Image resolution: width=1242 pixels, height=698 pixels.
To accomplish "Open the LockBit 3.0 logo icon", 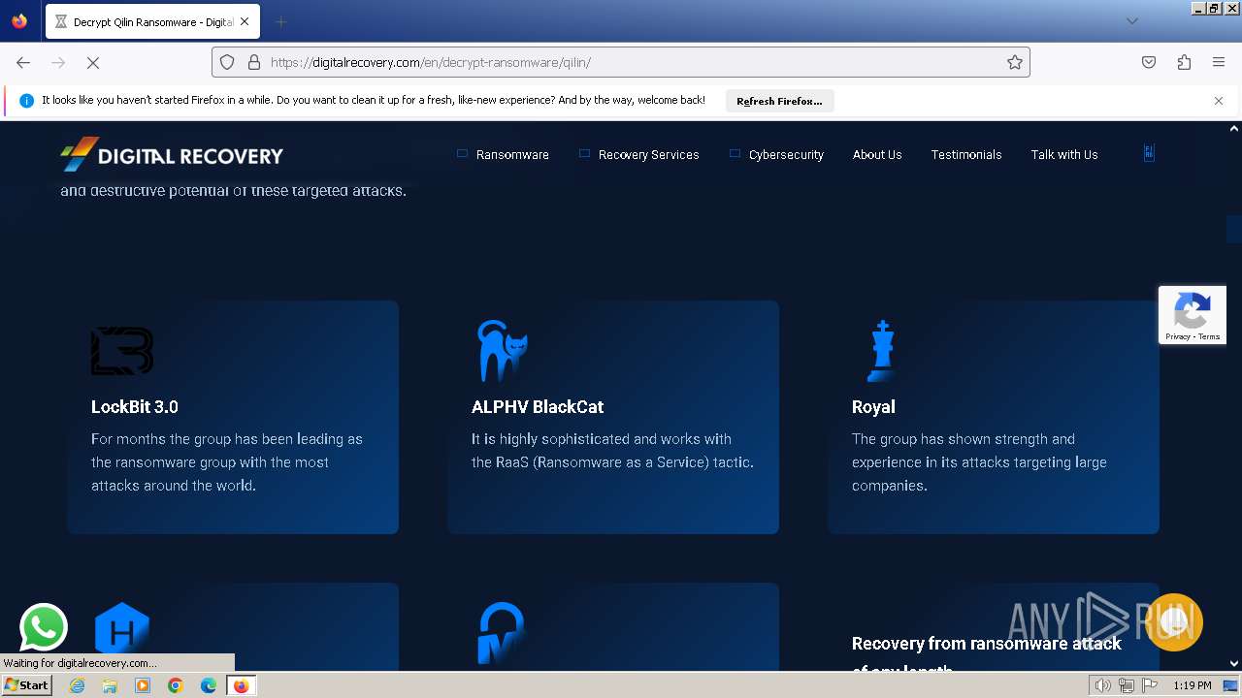I will point(122,351).
